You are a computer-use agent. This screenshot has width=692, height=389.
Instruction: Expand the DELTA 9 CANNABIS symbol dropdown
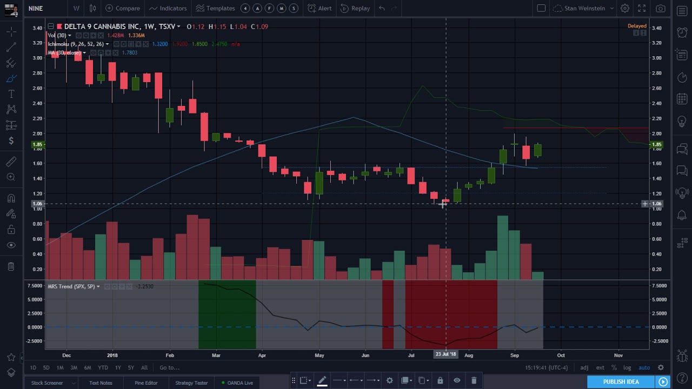[x=178, y=26]
